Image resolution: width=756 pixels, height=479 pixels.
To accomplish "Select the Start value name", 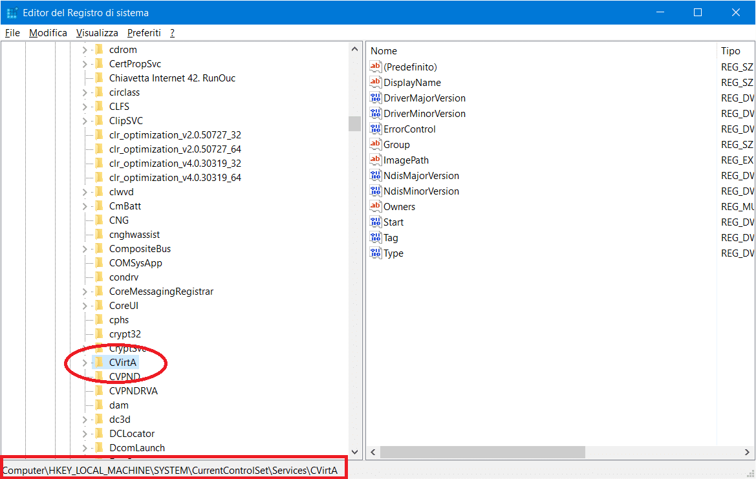I will pyautogui.click(x=393, y=222).
